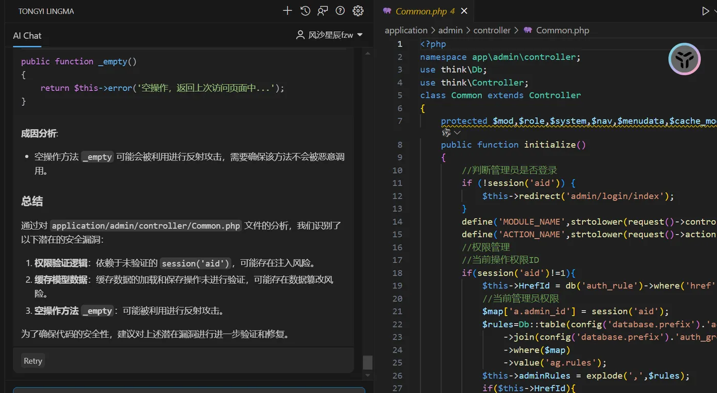Click comment '//当前操作权限ID'
The width and height of the screenshot is (717, 393).
[500, 260]
